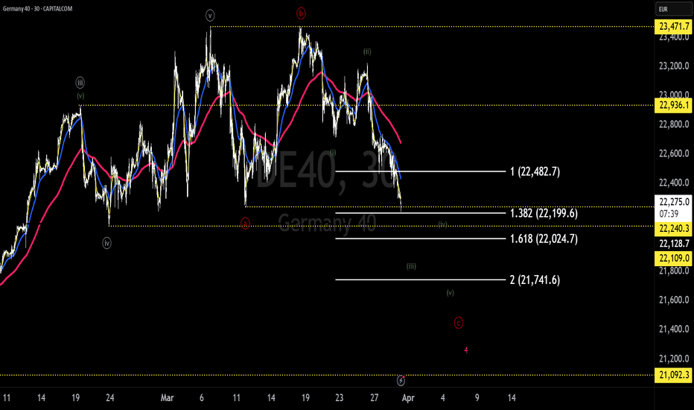
Task: Select the grey circled iv wave label
Action: (x=106, y=243)
